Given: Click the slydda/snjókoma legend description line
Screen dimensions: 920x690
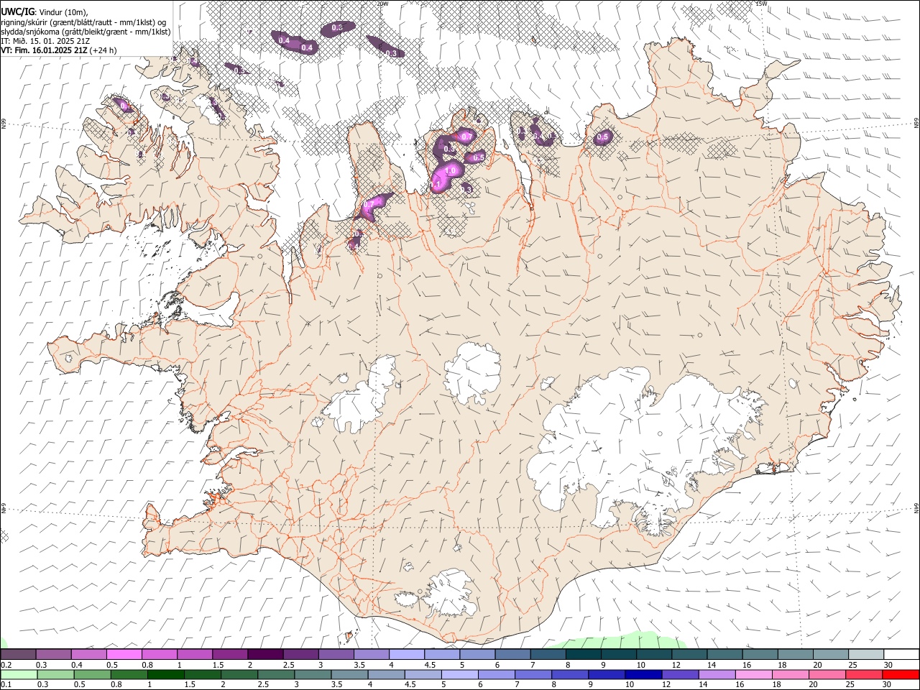Looking at the screenshot, I should tap(86, 32).
